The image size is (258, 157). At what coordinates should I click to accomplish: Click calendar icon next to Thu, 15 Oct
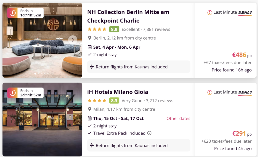(x=89, y=118)
